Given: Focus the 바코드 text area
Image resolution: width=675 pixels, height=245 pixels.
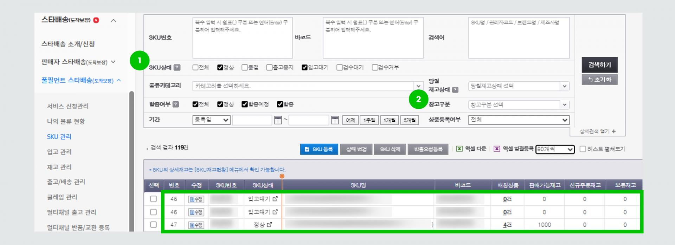Looking at the screenshot, I should point(373,38).
